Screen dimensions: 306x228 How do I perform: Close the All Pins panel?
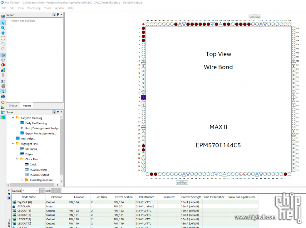pyautogui.click(x=9, y=190)
